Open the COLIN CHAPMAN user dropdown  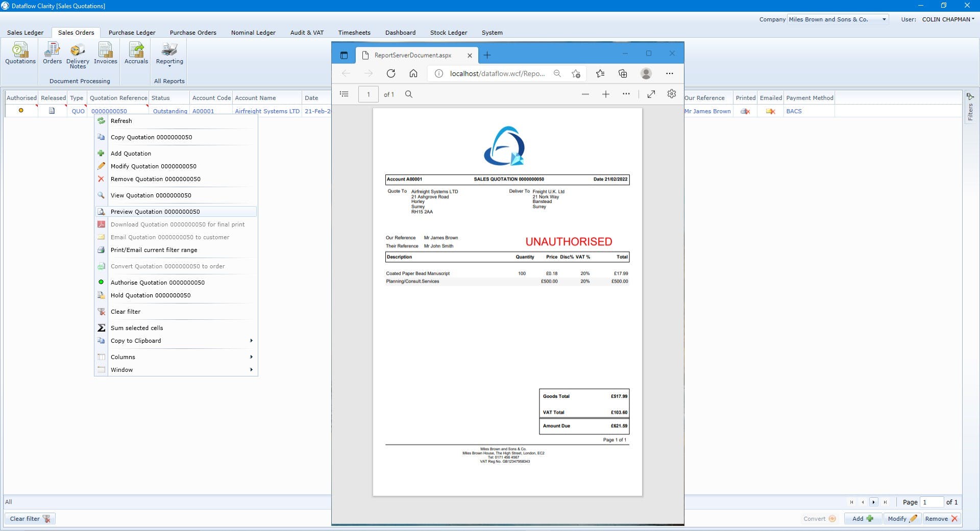(x=948, y=19)
